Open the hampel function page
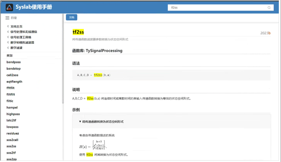Image resolution: width=281 pixels, height=162 pixels. pos(12,108)
